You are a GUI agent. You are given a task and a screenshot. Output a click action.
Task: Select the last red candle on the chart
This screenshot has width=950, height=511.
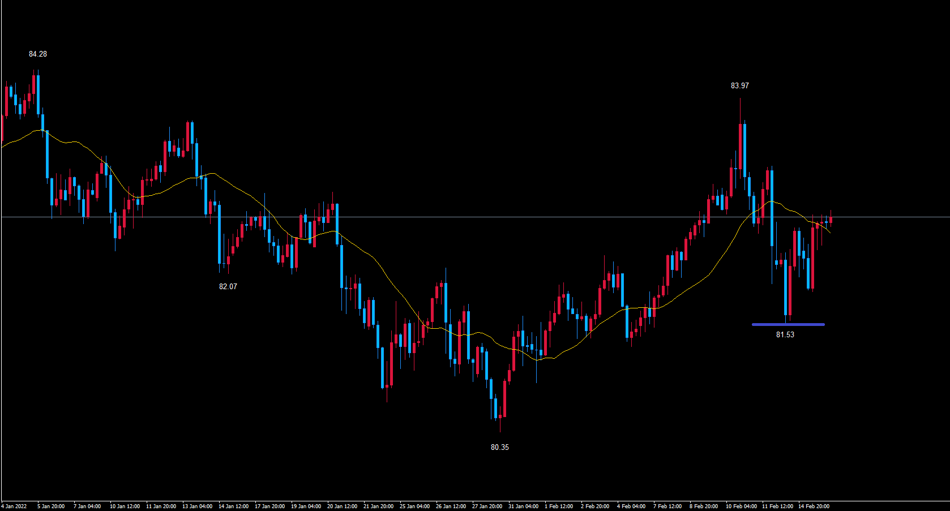pyautogui.click(x=831, y=220)
